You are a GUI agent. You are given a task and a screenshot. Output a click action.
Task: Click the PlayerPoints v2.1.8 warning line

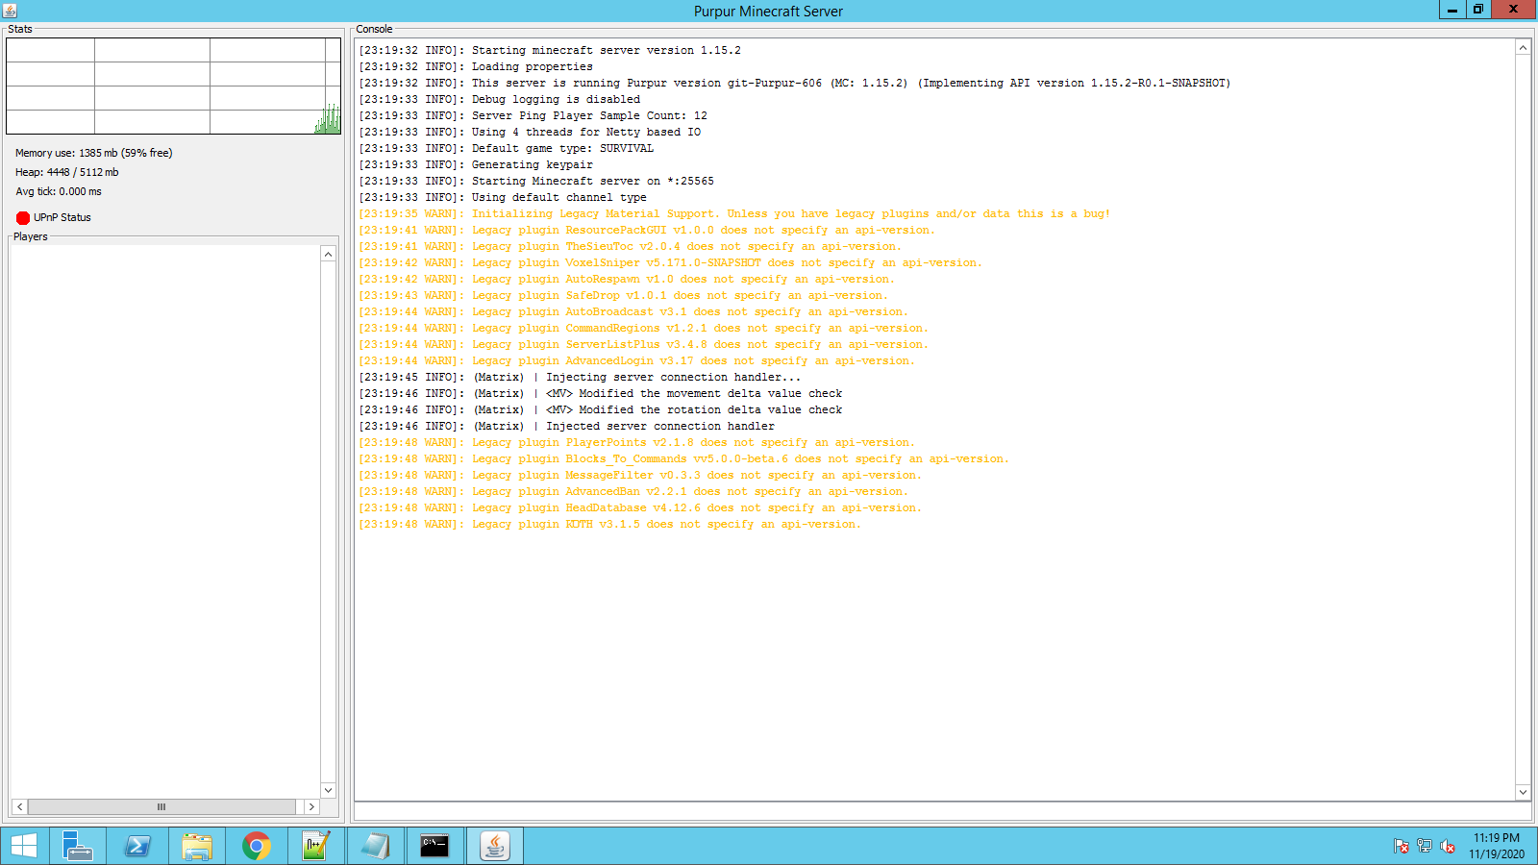coord(637,442)
